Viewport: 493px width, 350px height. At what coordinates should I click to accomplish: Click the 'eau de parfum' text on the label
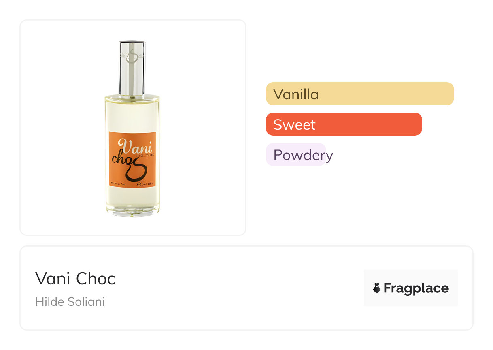coord(118,184)
